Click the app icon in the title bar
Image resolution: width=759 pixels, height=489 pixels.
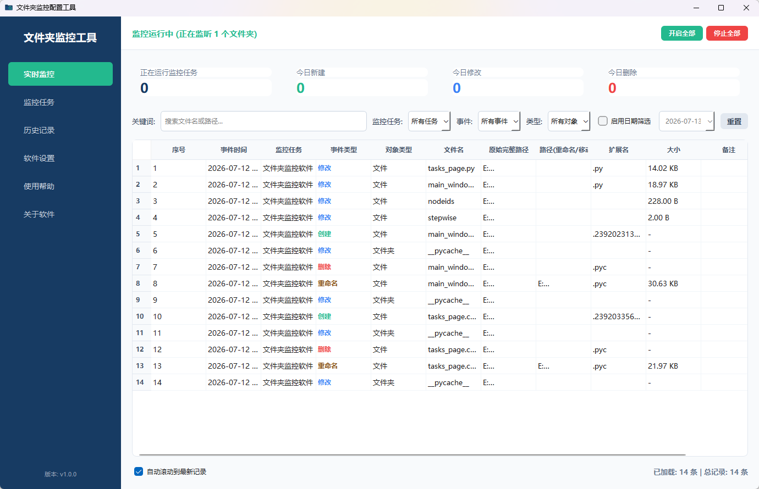(9, 8)
